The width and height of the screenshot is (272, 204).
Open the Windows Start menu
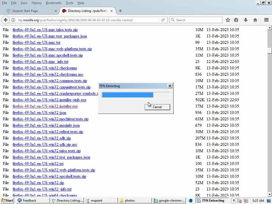click(x=7, y=201)
